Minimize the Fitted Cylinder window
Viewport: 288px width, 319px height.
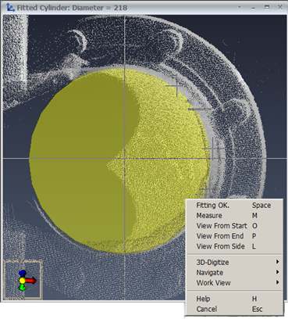(253, 8)
